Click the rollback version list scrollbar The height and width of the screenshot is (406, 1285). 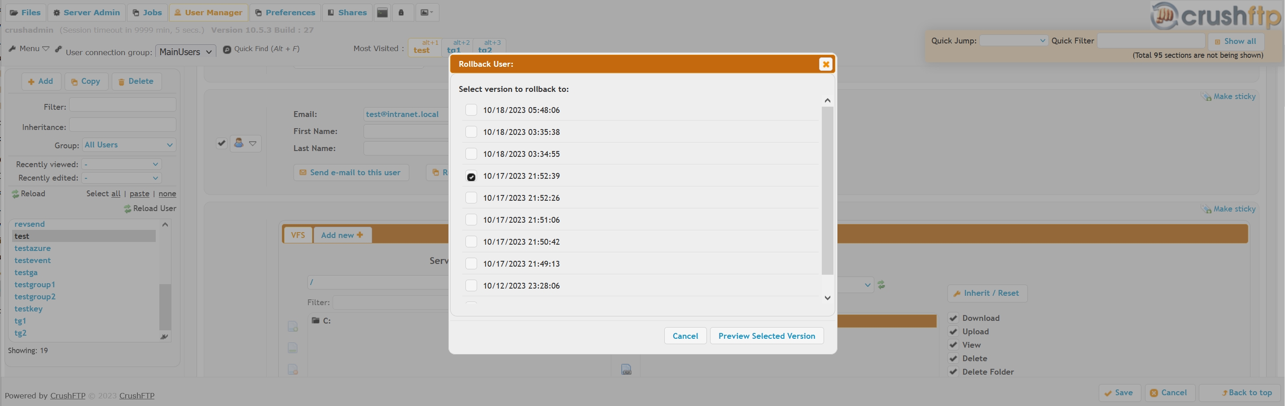[827, 190]
